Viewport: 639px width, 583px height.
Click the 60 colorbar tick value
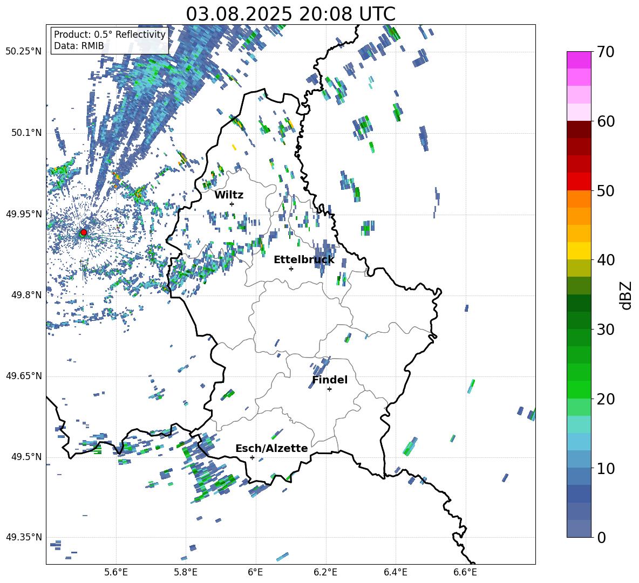(605, 121)
